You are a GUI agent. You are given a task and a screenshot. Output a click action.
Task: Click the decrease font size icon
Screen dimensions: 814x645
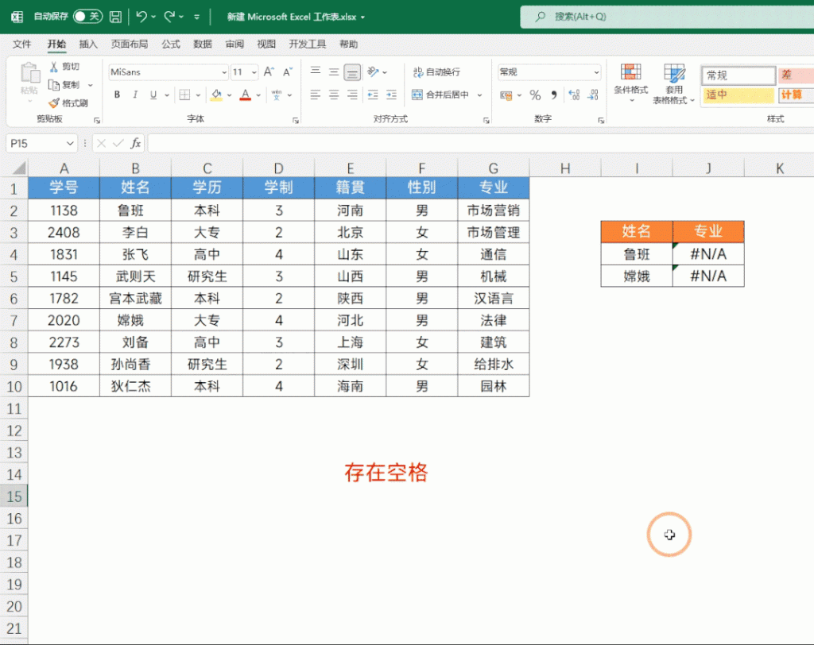tap(287, 71)
